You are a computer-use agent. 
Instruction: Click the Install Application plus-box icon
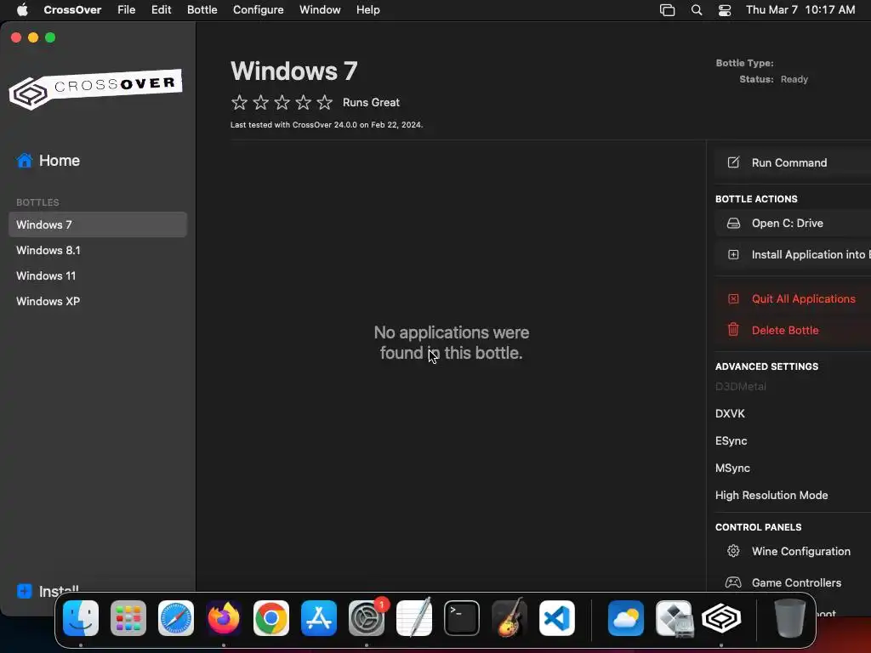(733, 254)
